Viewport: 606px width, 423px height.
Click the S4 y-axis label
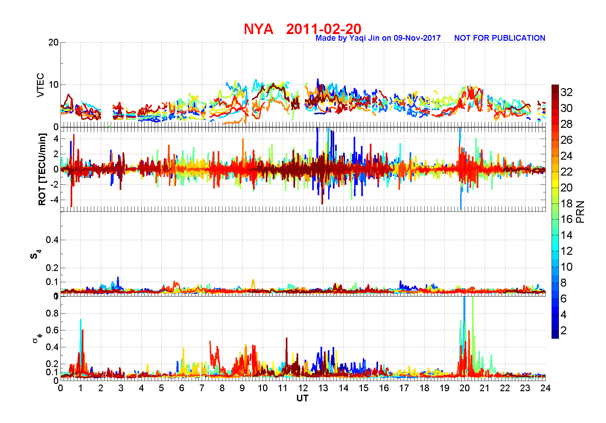point(36,254)
